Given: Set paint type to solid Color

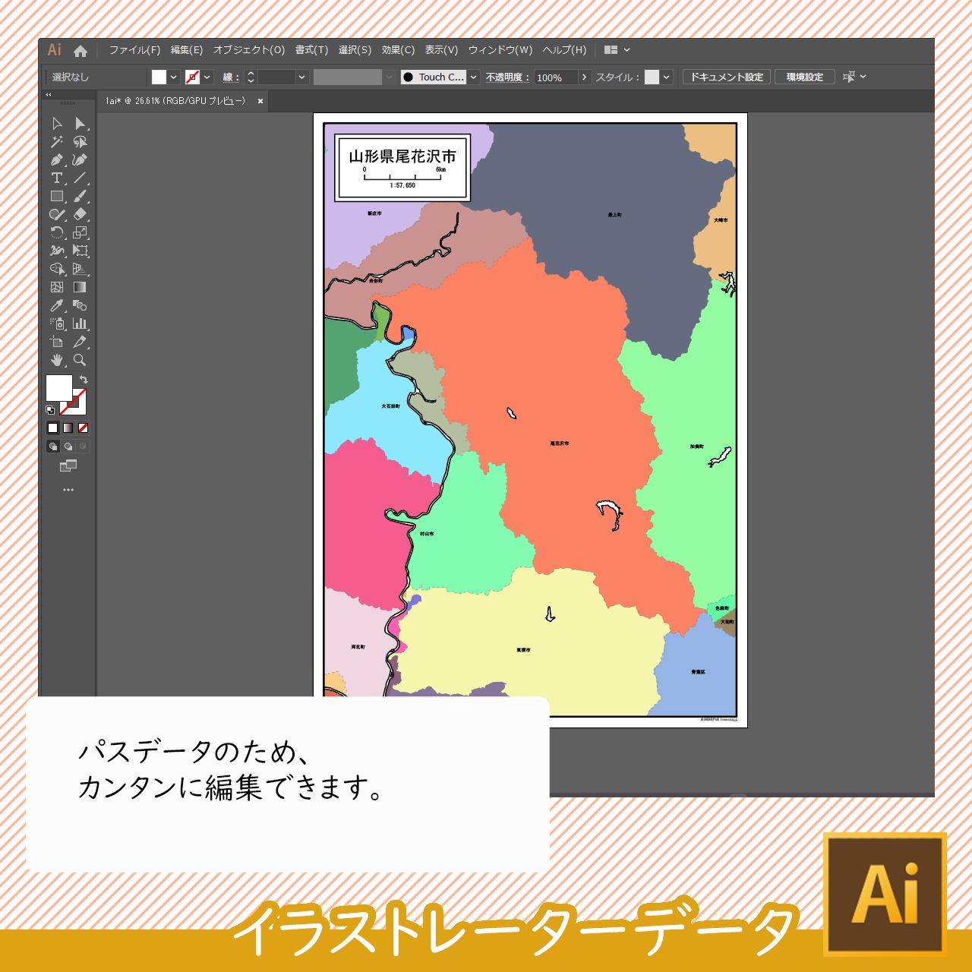Looking at the screenshot, I should (x=52, y=428).
